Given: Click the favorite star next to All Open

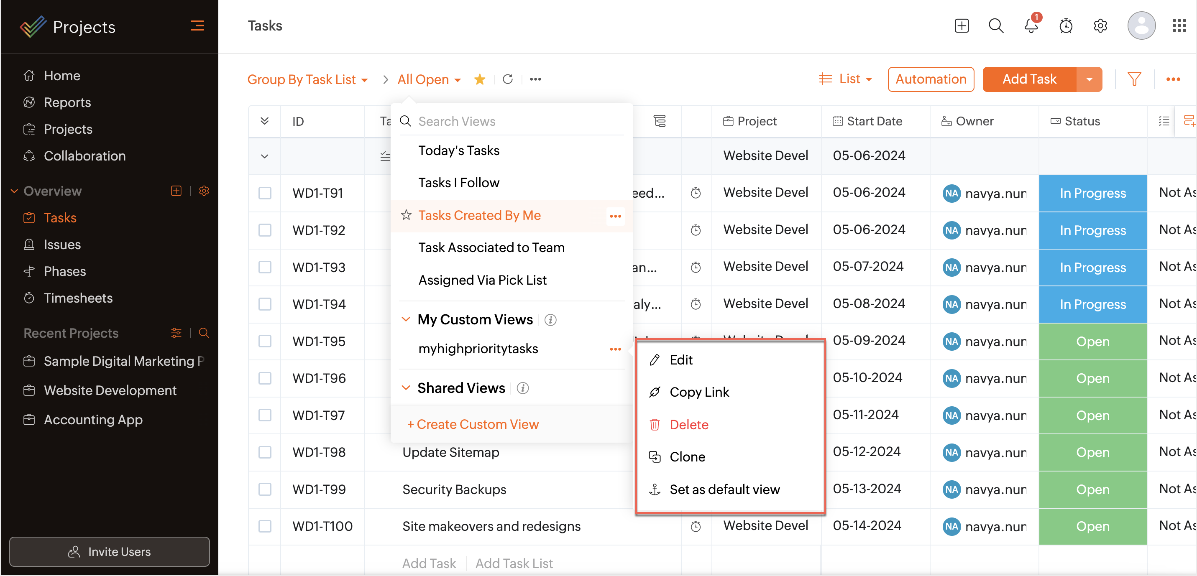Looking at the screenshot, I should point(480,79).
